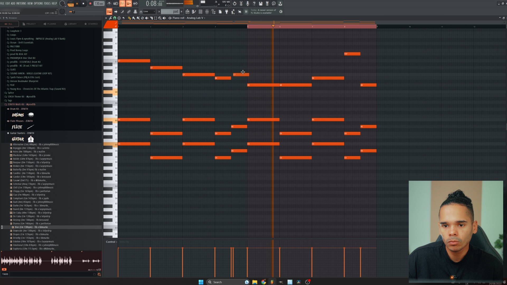Viewport: 507px width, 285px height.
Task: Toggle overdub/blend recording icon
Action: point(129,3)
